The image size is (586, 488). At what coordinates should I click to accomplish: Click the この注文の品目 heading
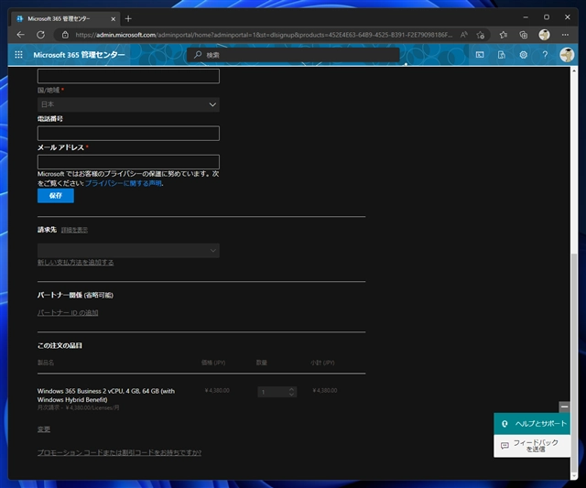pyautogui.click(x=60, y=346)
